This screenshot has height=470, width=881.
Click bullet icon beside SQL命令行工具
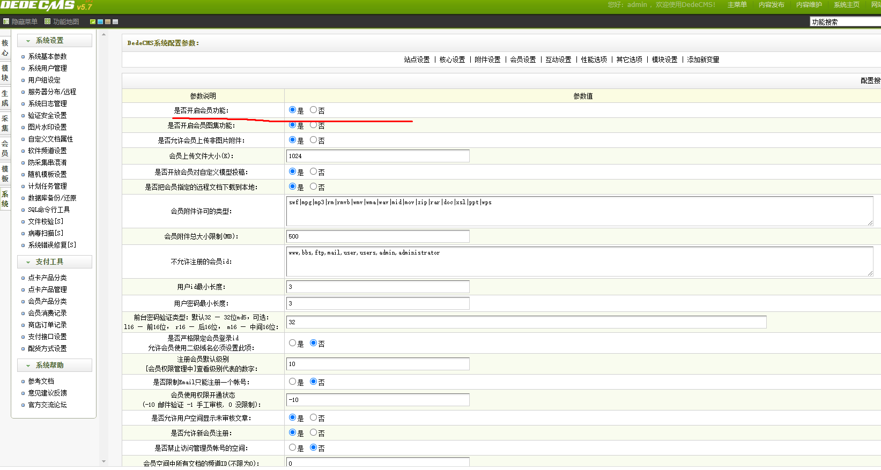23,210
